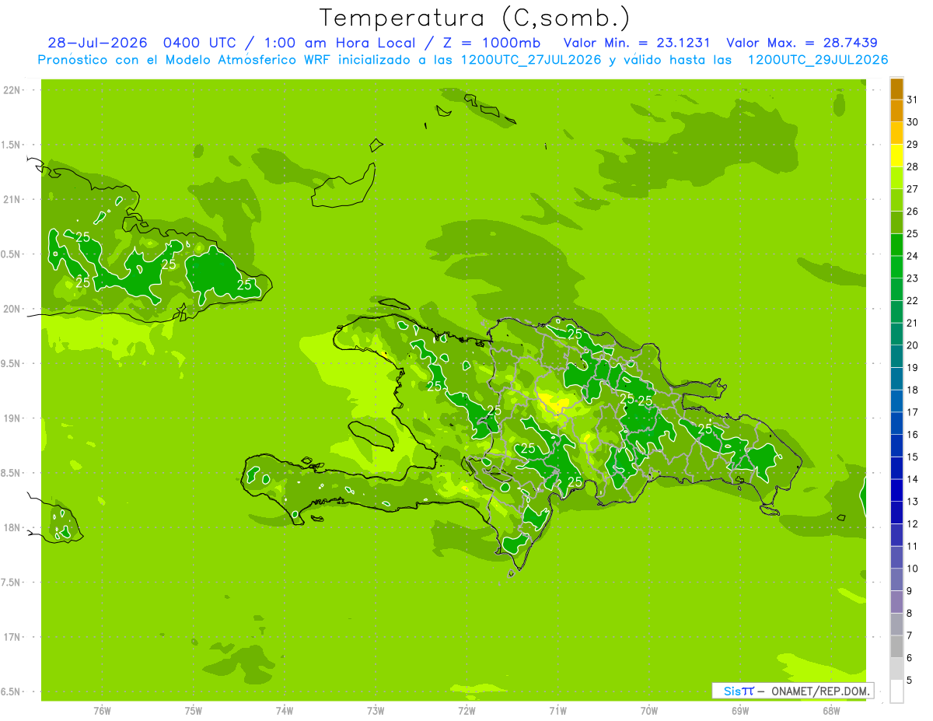
Task: Click the '72W' longitude axis label
Action: (466, 710)
